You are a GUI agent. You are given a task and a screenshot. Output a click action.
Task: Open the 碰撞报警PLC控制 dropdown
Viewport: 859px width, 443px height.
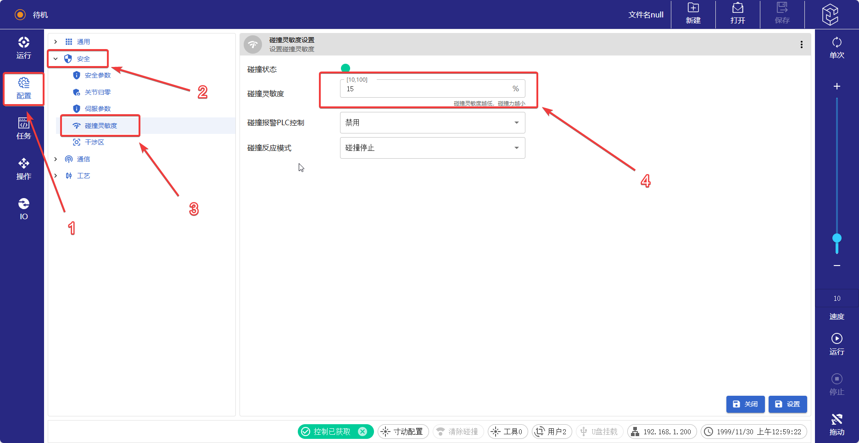(432, 123)
